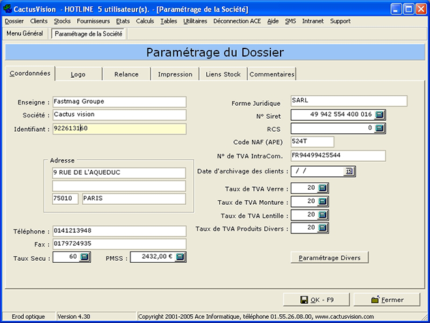Screen dimensions: 430x323
Task: Click into the Enseigne text field
Action: click(119, 102)
